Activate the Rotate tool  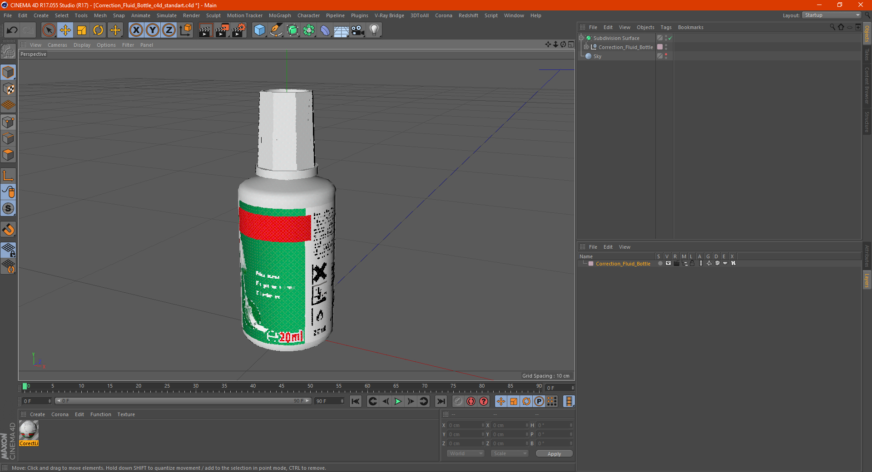point(98,30)
